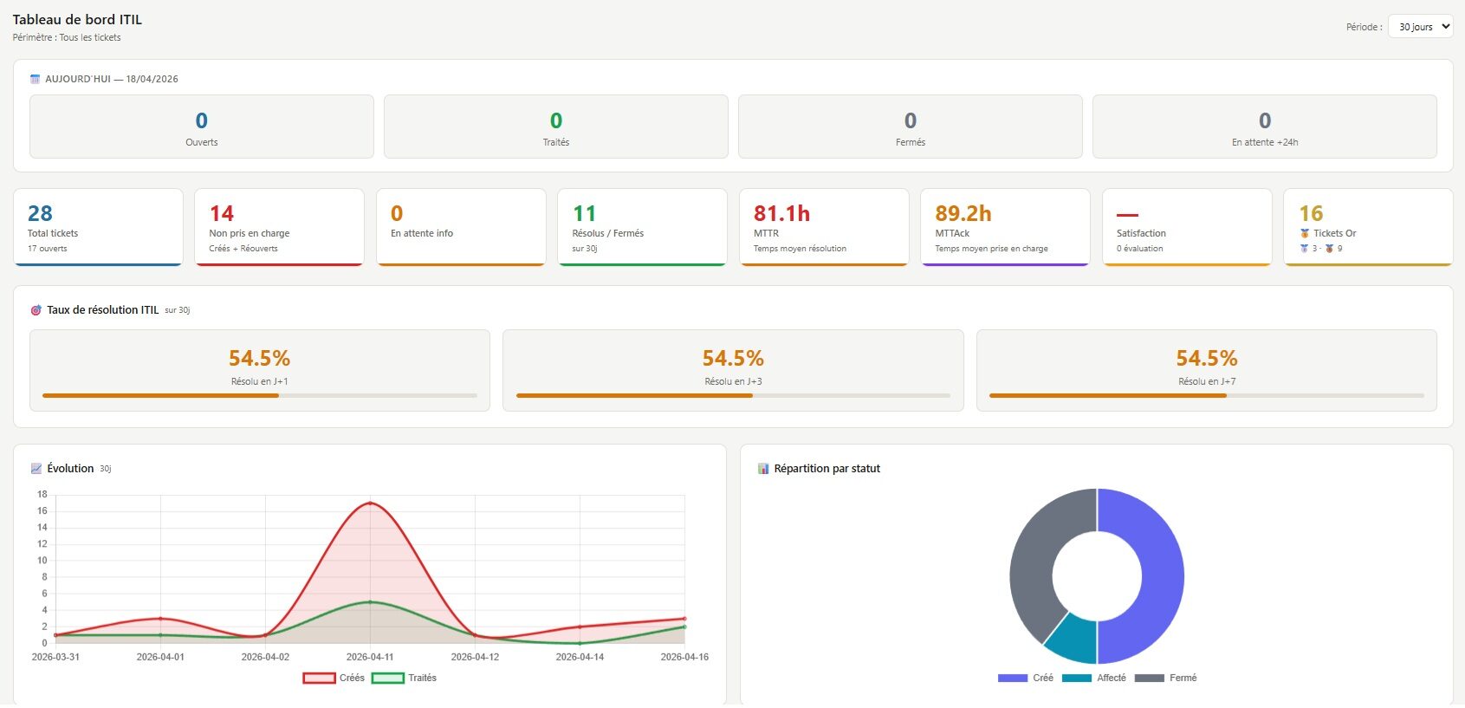Click the chart icon beside Évolution

pyautogui.click(x=36, y=469)
